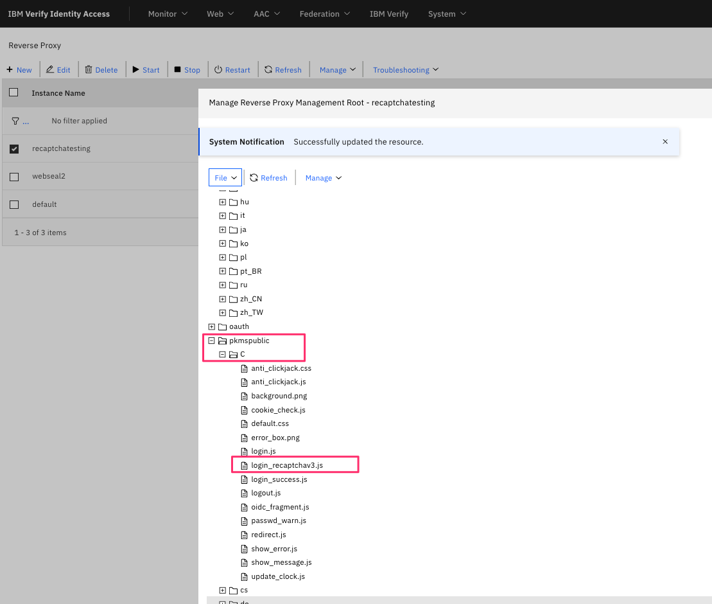Click the open folder icon for pkmspublic

[223, 341]
